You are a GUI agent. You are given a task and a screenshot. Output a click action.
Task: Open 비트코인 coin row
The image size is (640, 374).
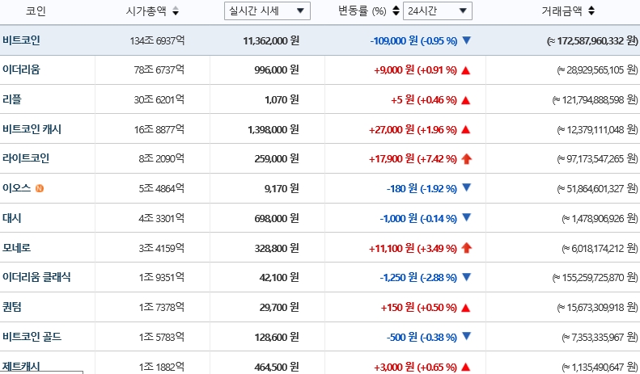[x=320, y=40]
